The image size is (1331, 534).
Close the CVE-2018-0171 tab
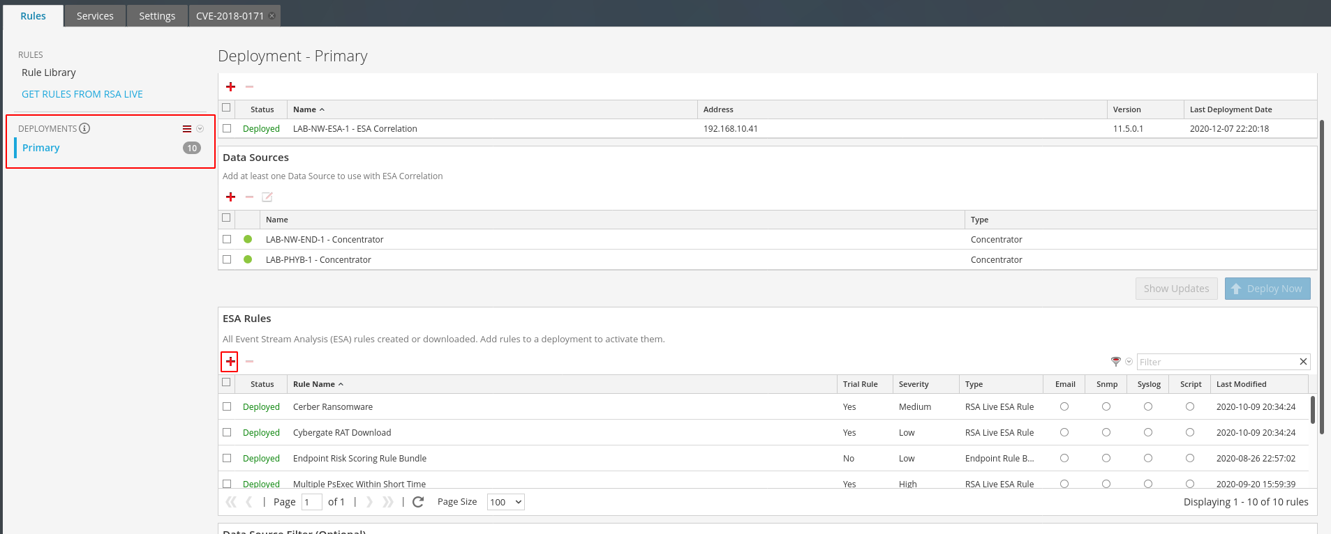272,16
